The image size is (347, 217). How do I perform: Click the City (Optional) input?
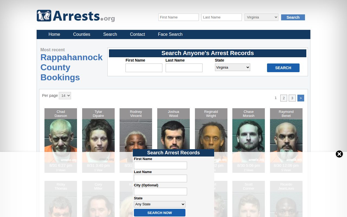(x=160, y=192)
